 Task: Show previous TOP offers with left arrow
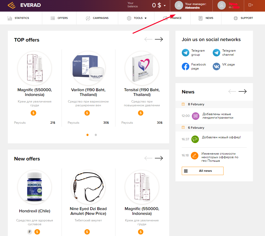(148, 39)
